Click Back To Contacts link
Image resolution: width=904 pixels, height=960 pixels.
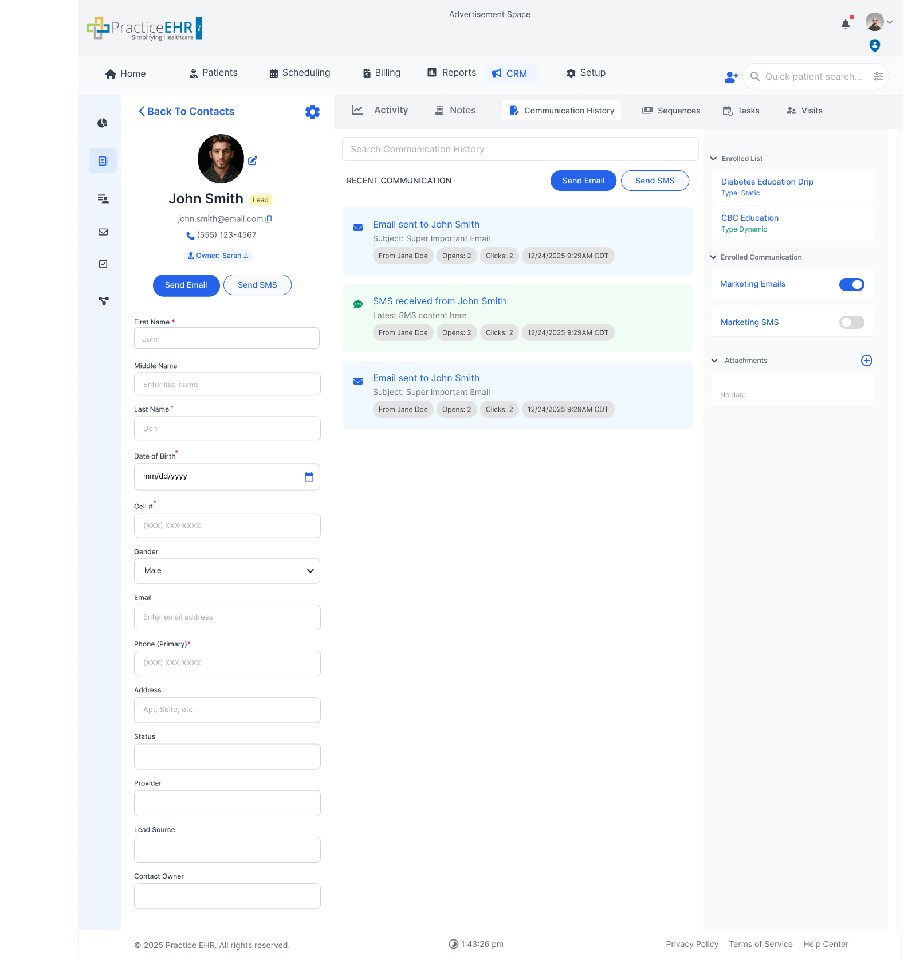tap(186, 112)
